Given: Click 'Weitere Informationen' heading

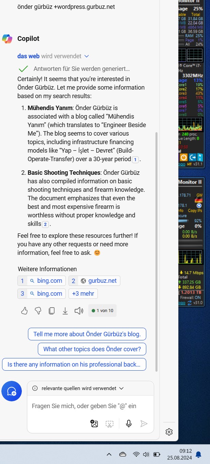Looking at the screenshot, I should pyautogui.click(x=47, y=269).
